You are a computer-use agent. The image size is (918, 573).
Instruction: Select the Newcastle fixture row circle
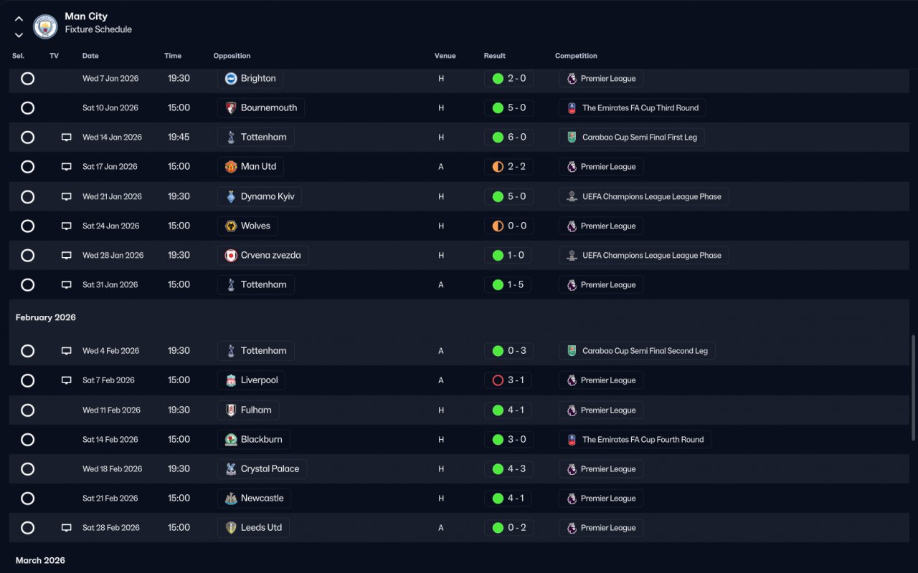click(27, 499)
